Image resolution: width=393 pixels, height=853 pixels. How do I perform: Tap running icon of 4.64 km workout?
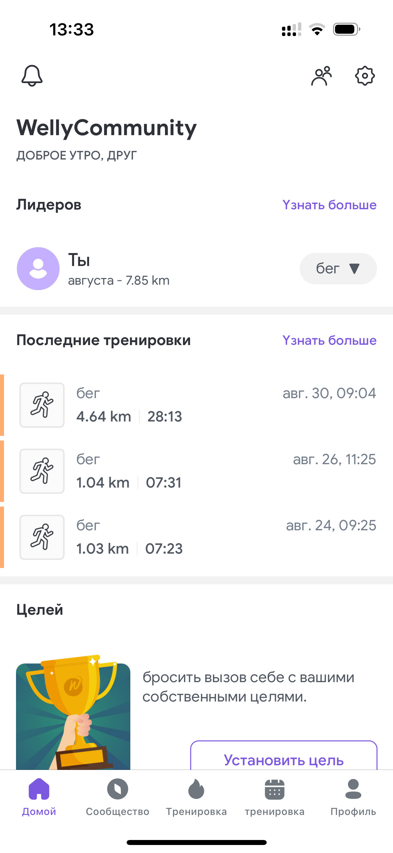(42, 405)
